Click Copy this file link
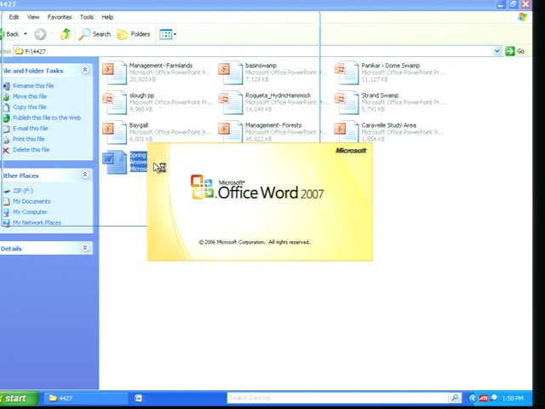Screen dimensions: 545x409 click(x=29, y=107)
